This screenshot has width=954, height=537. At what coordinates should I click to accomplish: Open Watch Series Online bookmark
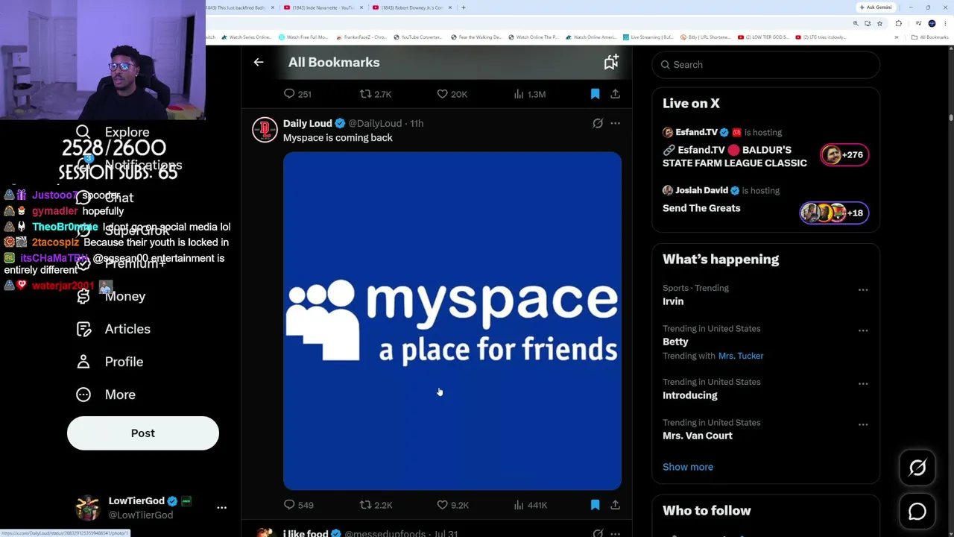click(247, 37)
